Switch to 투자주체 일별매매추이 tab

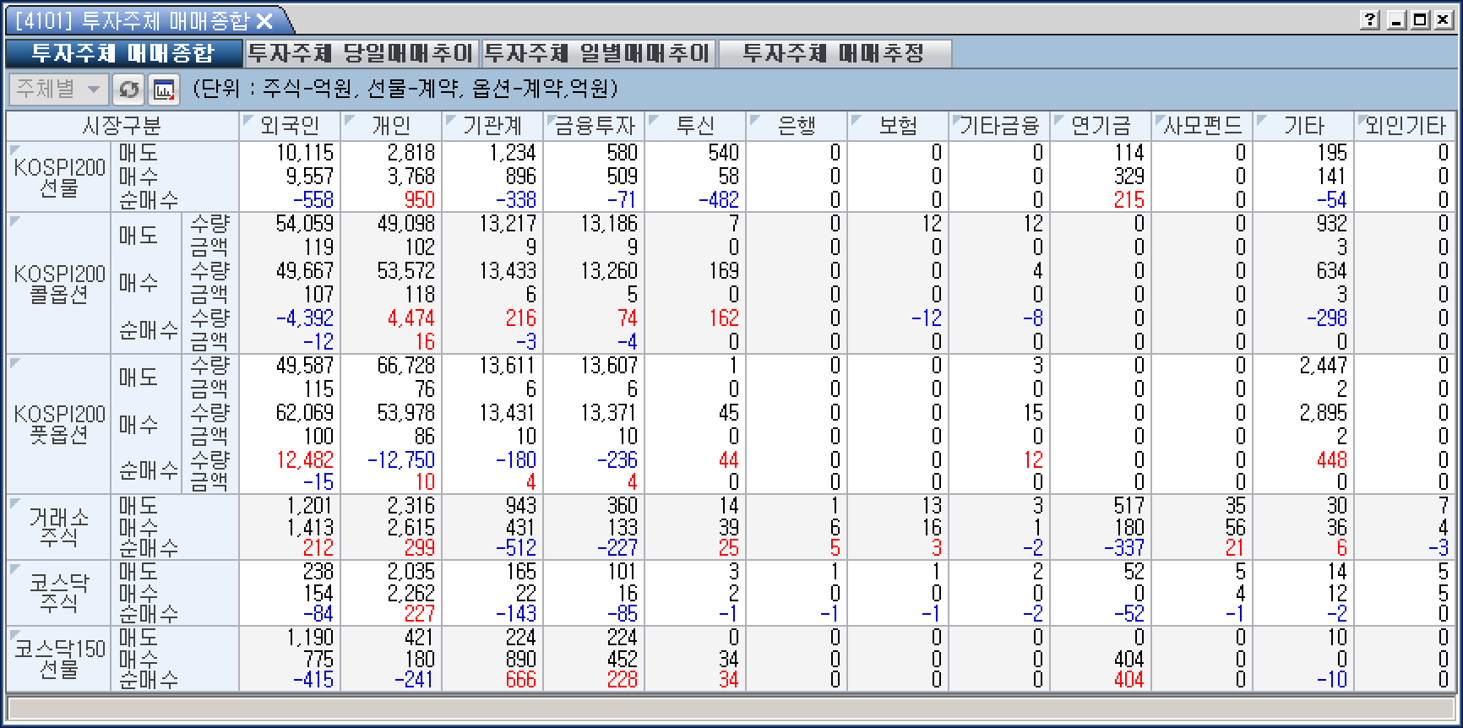[x=598, y=54]
